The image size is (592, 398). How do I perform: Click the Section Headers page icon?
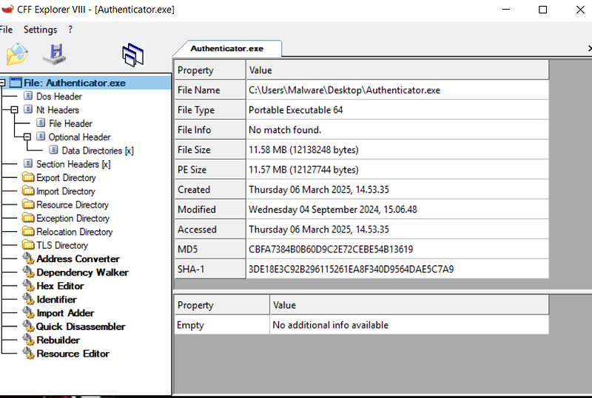(x=28, y=164)
